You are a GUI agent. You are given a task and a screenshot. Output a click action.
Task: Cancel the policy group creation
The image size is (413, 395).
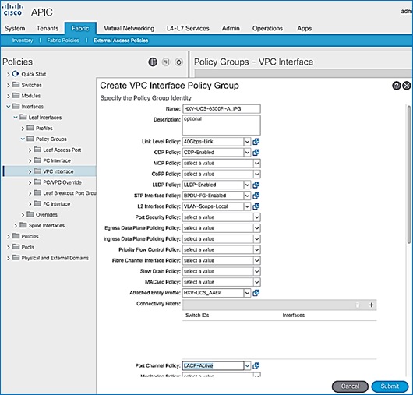click(350, 386)
